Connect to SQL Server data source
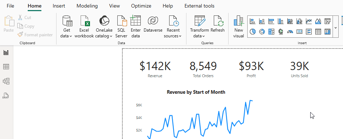The width and height of the screenshot is (343, 139). pos(121,27)
